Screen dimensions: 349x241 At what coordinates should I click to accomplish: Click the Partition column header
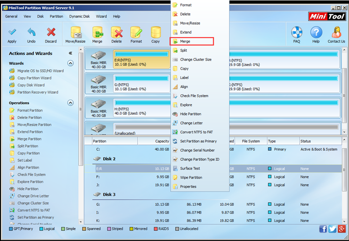click(x=115, y=141)
